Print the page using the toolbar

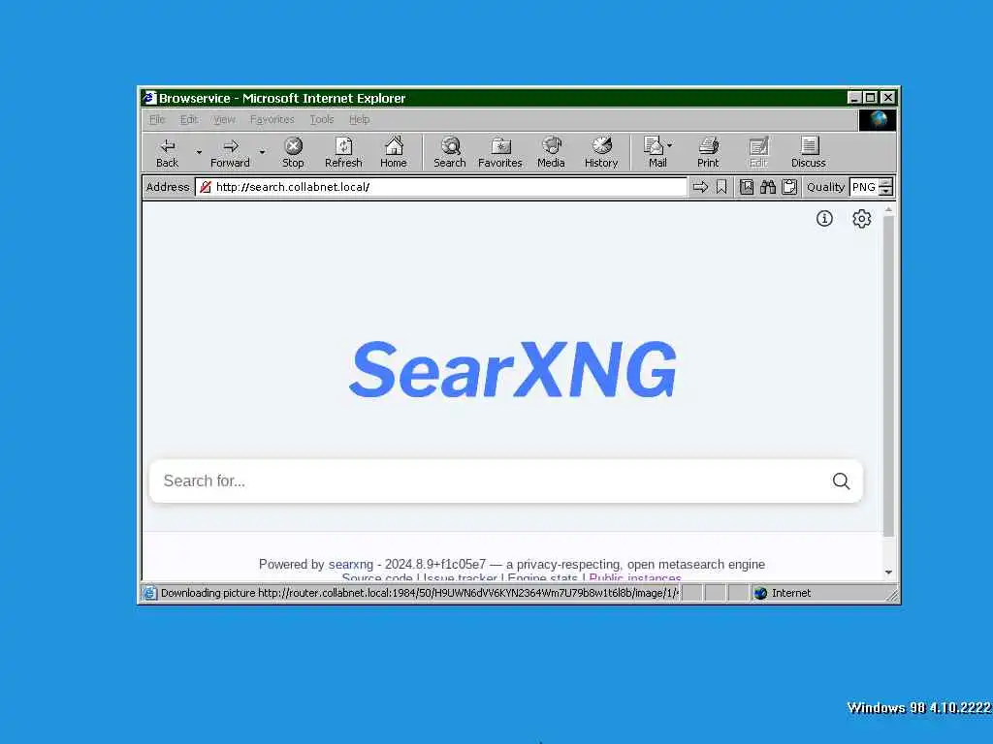(708, 153)
